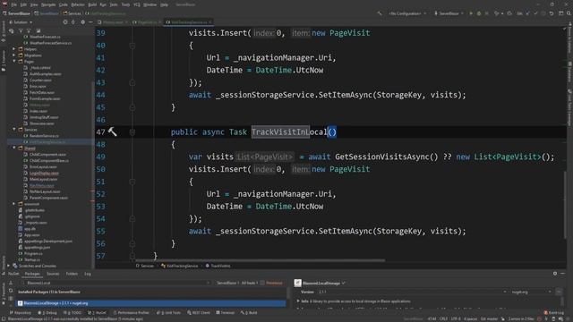573x322 pixels.
Task: Hide the Solution panel with minus icon
Action: (x=90, y=22)
